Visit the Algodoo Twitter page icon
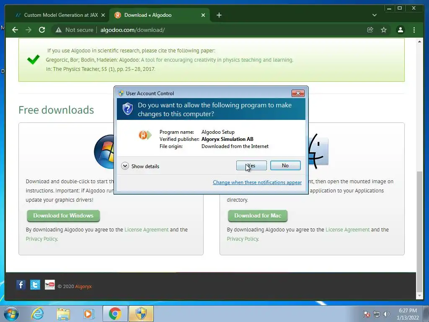The image size is (429, 322). pos(35,285)
